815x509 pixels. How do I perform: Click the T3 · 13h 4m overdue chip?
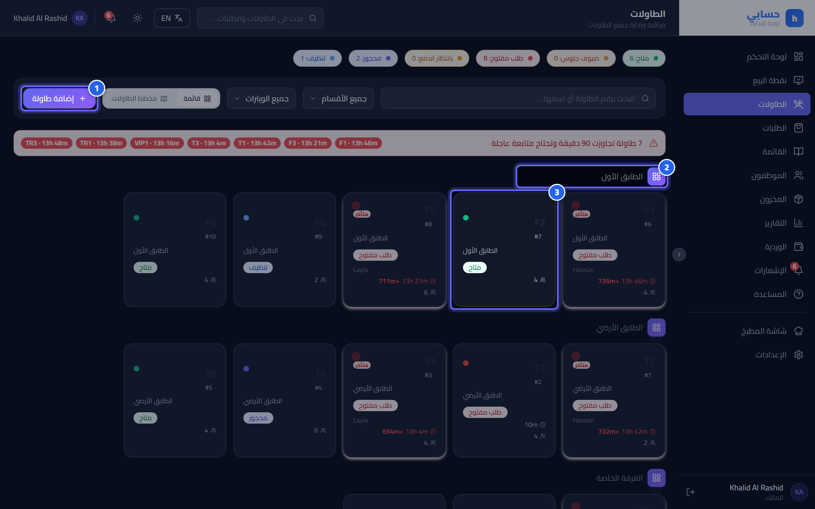point(209,143)
